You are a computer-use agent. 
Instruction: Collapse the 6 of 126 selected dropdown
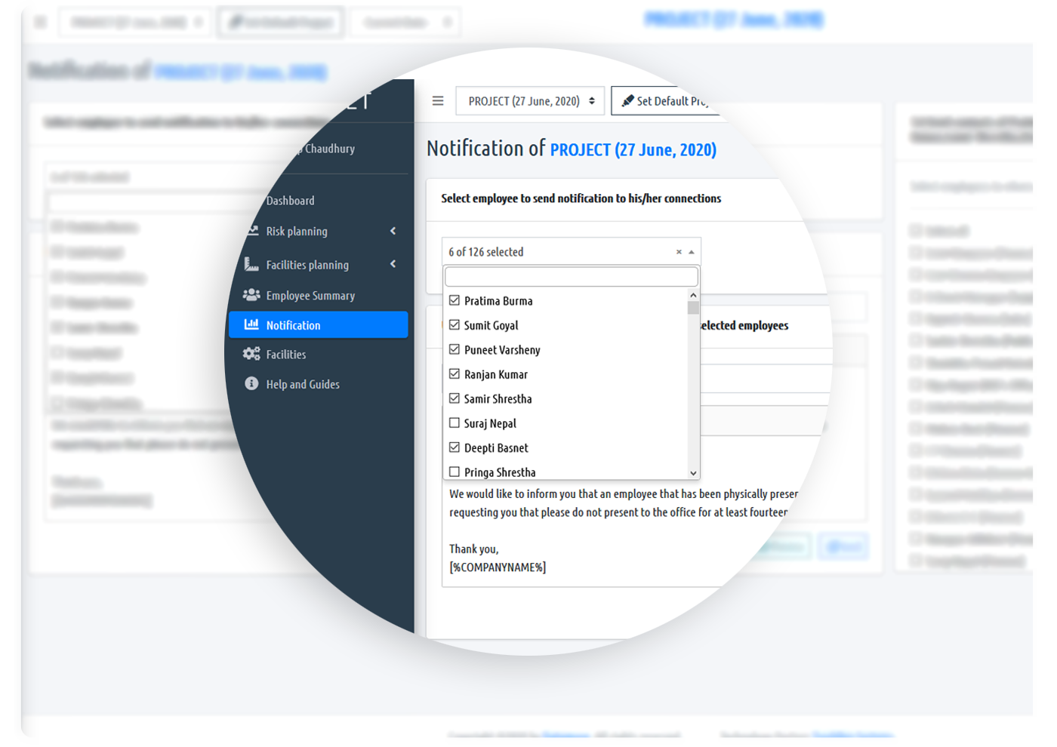692,252
